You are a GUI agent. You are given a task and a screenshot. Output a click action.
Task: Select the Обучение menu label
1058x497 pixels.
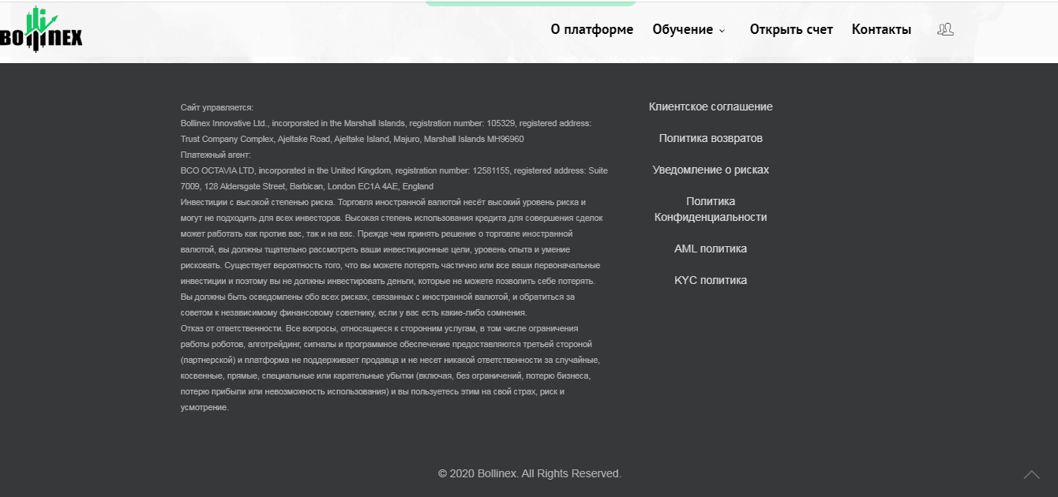click(682, 29)
